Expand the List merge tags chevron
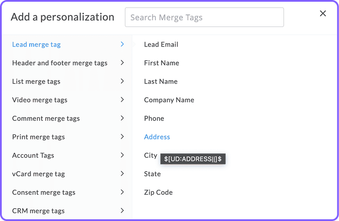 (x=122, y=81)
